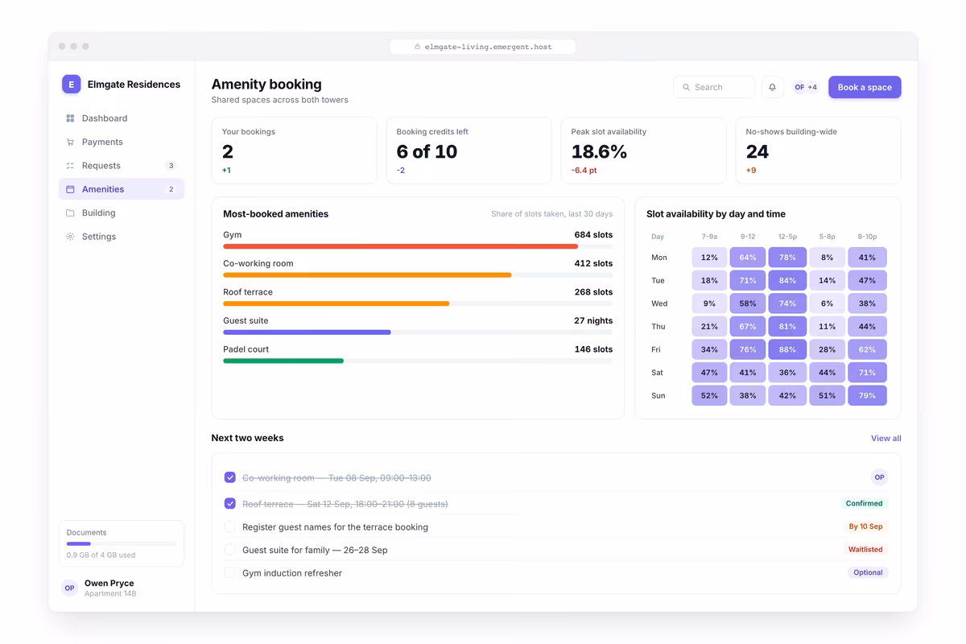Select the Wed 5-8p cell showing 6%
Screen dimensions: 966x644
[x=827, y=303]
